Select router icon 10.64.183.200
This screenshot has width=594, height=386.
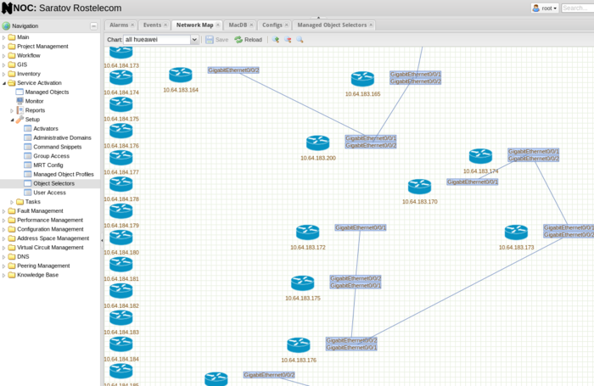coord(318,143)
